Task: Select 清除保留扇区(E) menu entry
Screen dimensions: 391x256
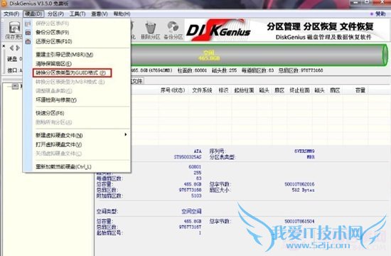Action: point(53,63)
